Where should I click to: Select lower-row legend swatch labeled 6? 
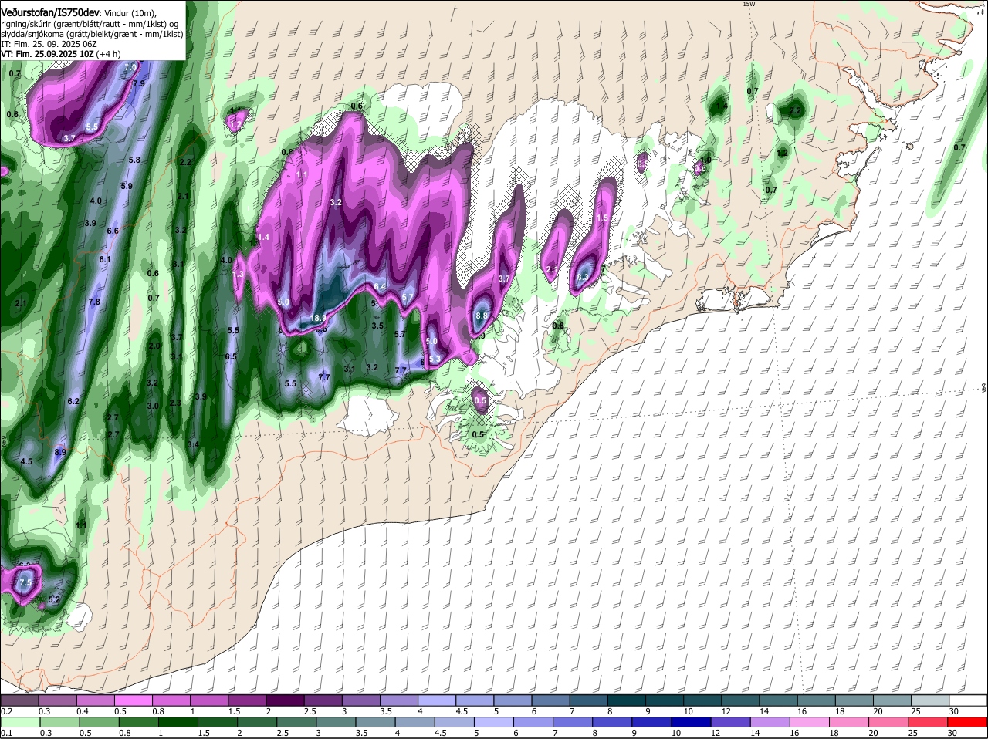(x=533, y=722)
